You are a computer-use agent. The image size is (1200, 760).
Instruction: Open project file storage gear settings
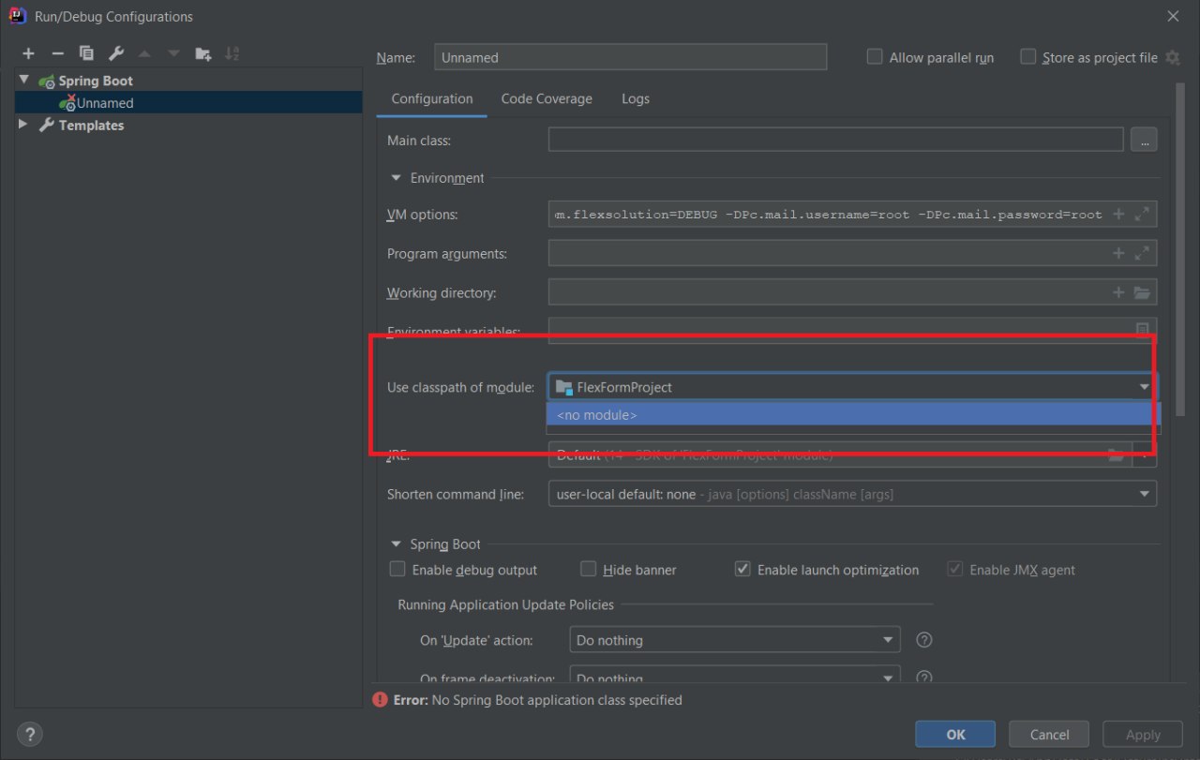click(1172, 57)
